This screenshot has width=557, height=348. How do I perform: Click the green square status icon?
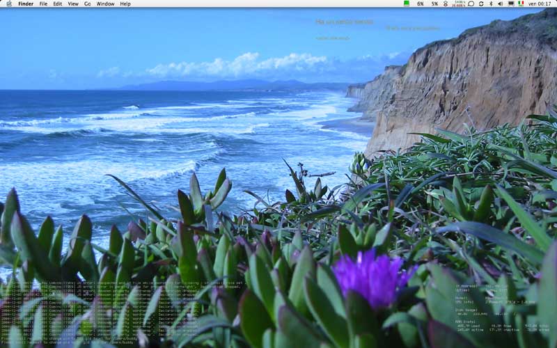407,3
